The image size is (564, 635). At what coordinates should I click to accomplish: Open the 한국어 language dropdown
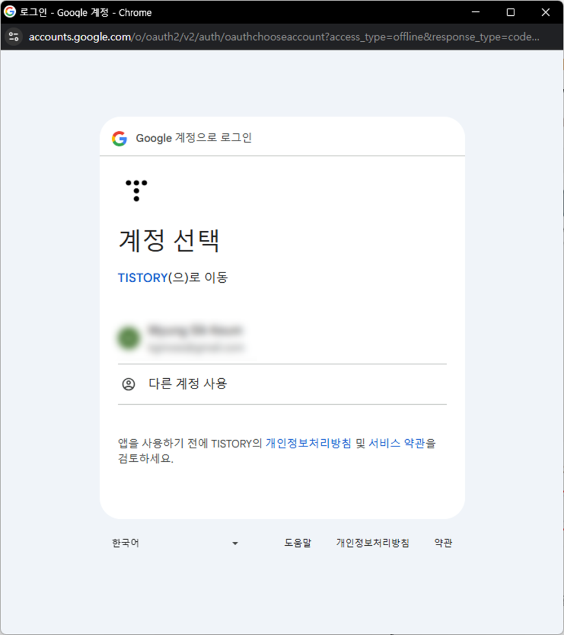click(175, 543)
